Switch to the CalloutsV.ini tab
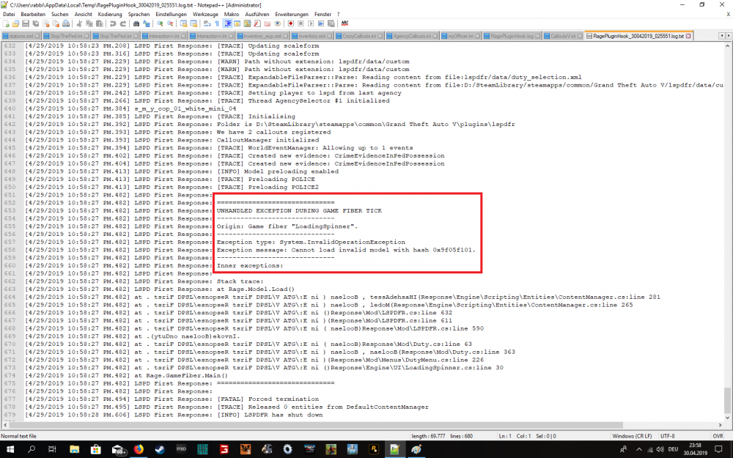This screenshot has width=733, height=458. pyautogui.click(x=562, y=36)
